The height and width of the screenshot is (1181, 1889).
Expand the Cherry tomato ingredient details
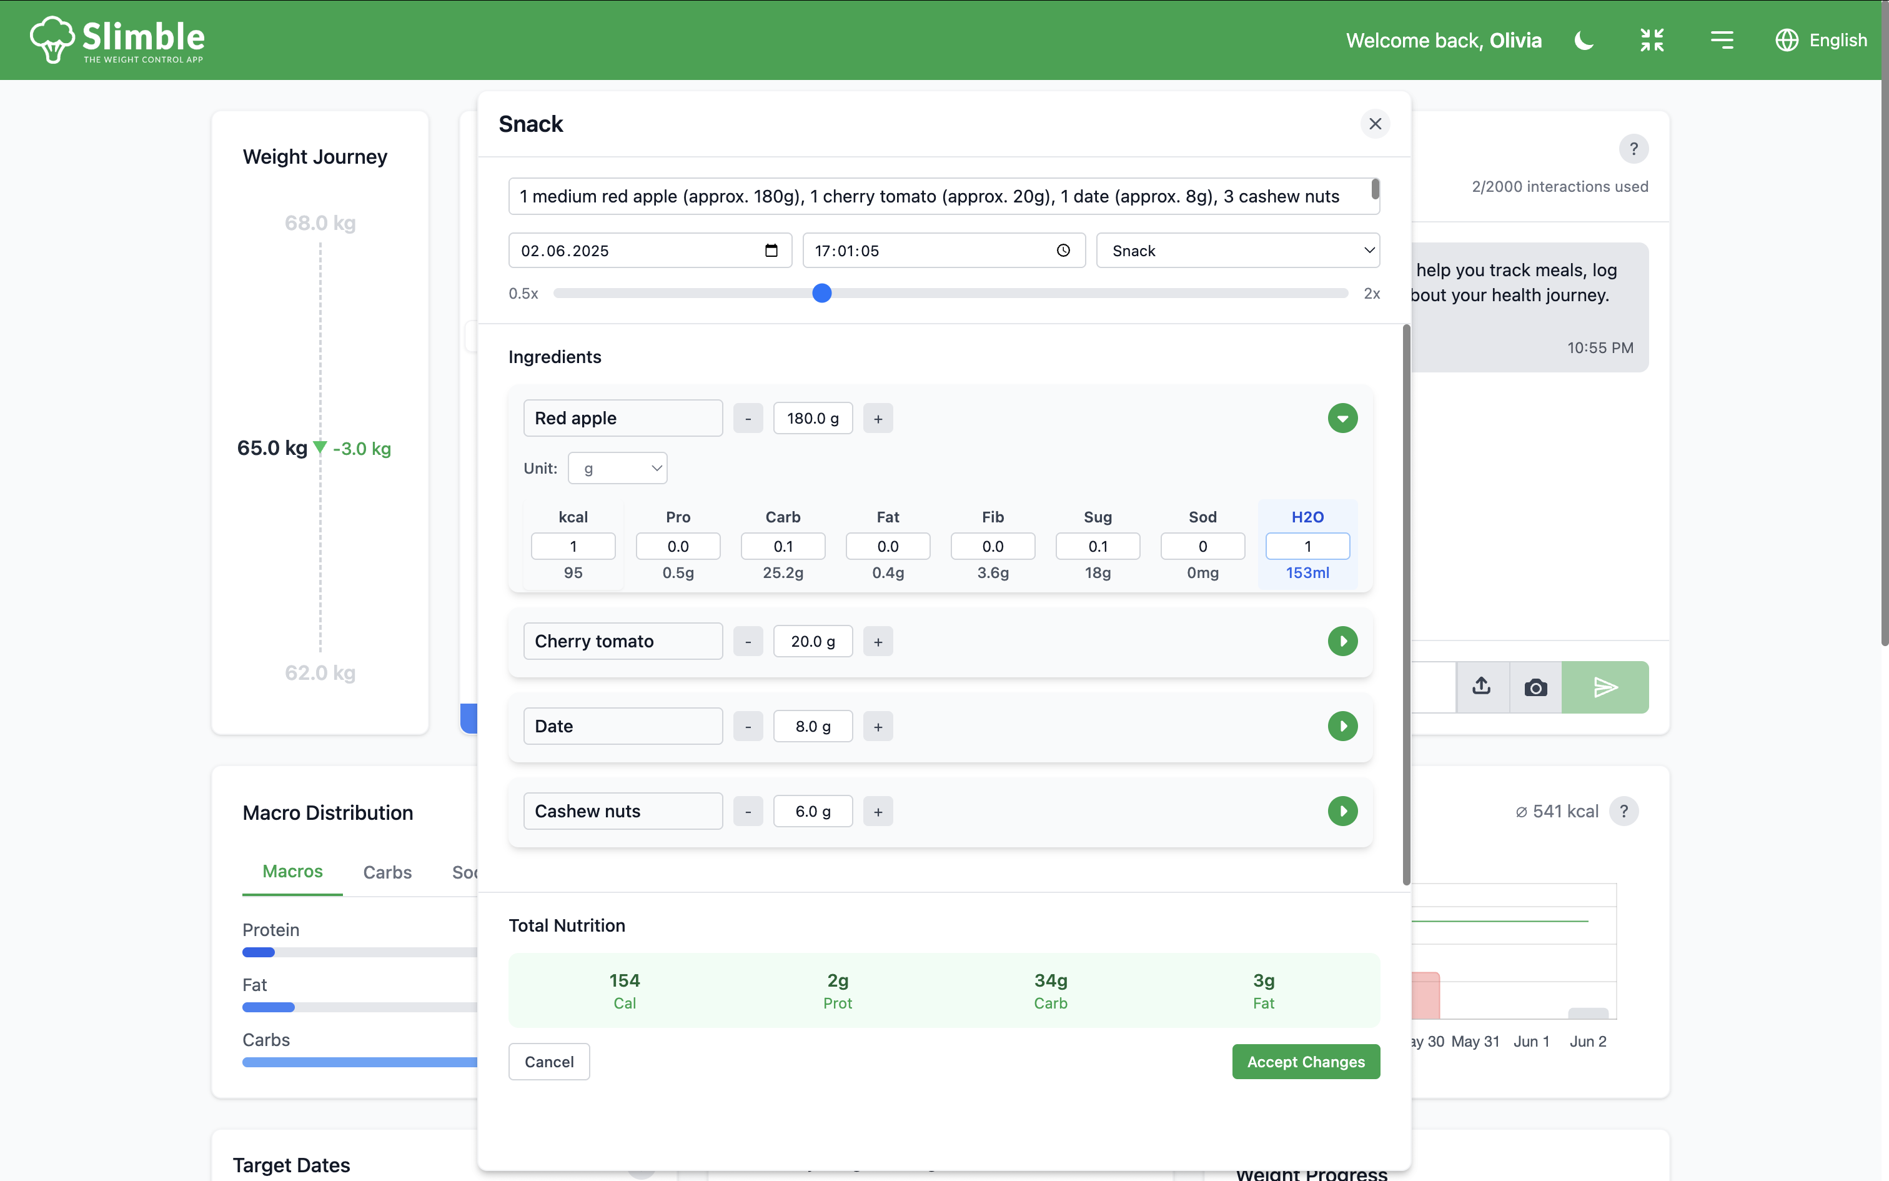click(x=1342, y=641)
